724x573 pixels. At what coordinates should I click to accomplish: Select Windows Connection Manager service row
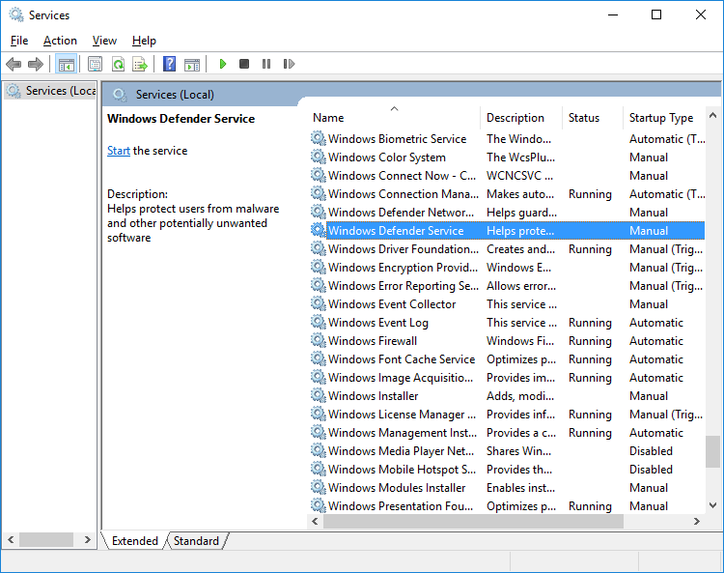click(507, 193)
